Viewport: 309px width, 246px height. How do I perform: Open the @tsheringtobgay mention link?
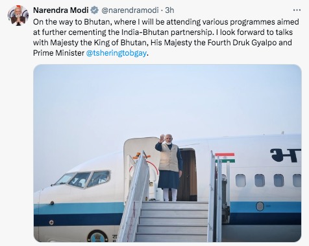(116, 53)
